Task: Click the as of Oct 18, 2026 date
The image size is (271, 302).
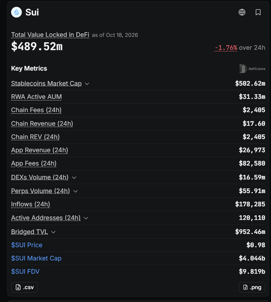Action: (115, 35)
